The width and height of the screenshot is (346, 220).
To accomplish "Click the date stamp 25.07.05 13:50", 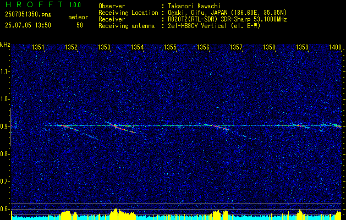I will coord(28,25).
